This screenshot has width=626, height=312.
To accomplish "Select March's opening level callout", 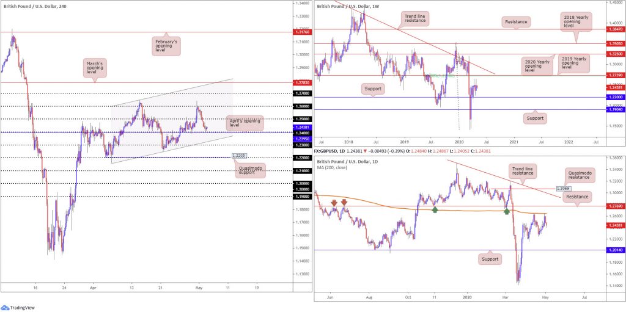I will click(x=96, y=68).
